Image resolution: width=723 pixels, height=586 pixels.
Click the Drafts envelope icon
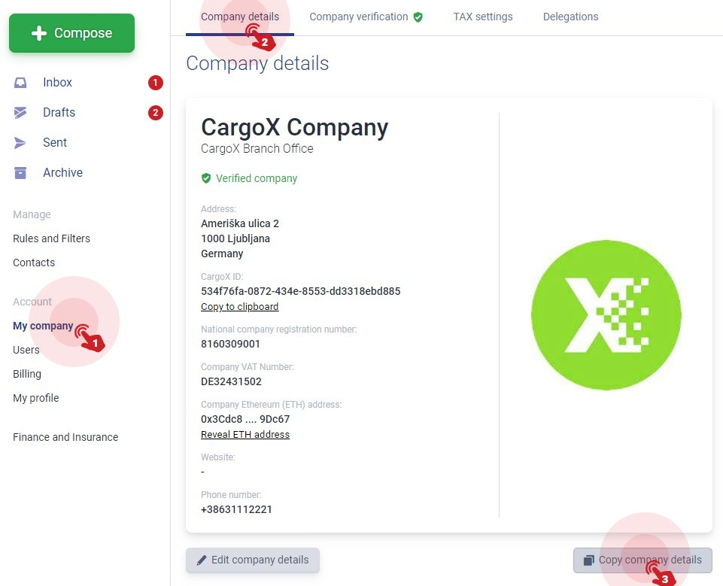20,113
